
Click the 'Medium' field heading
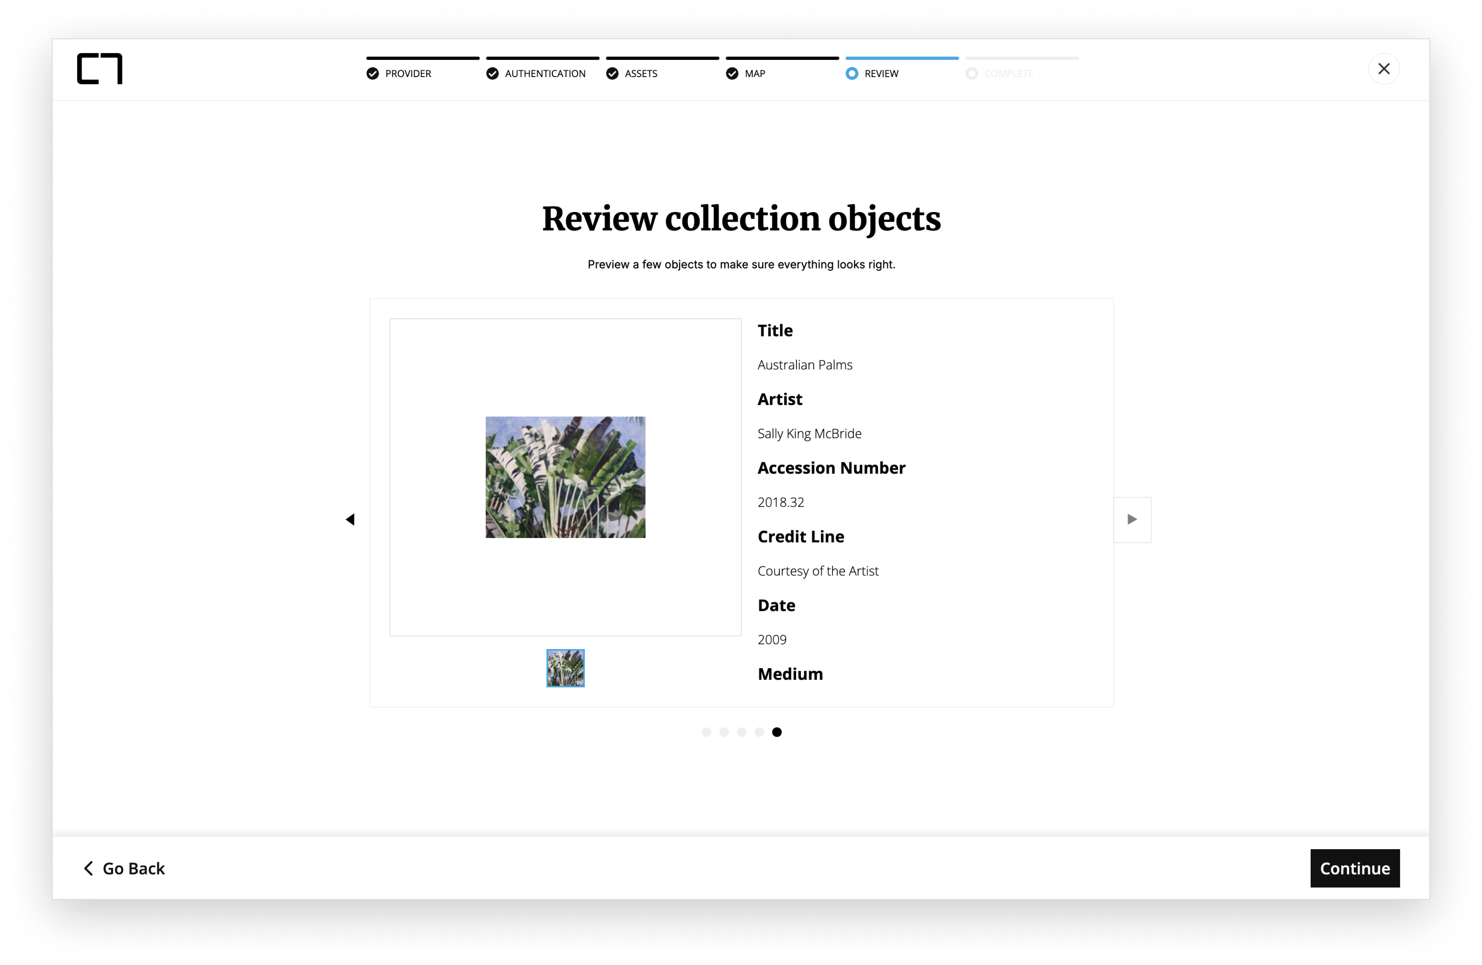tap(790, 674)
